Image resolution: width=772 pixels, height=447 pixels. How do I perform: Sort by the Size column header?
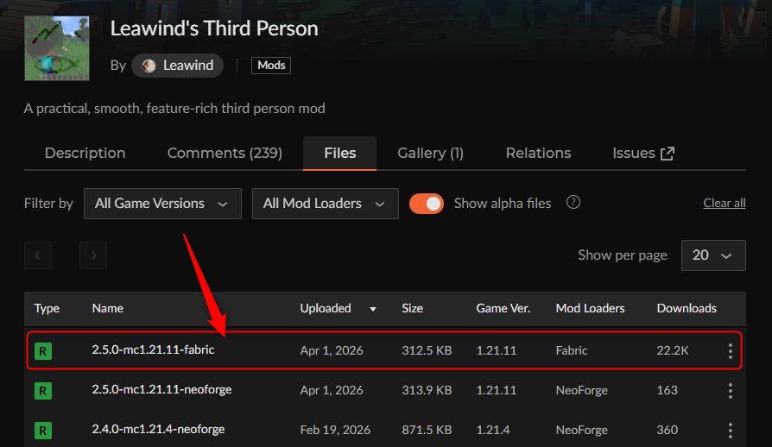coord(412,308)
